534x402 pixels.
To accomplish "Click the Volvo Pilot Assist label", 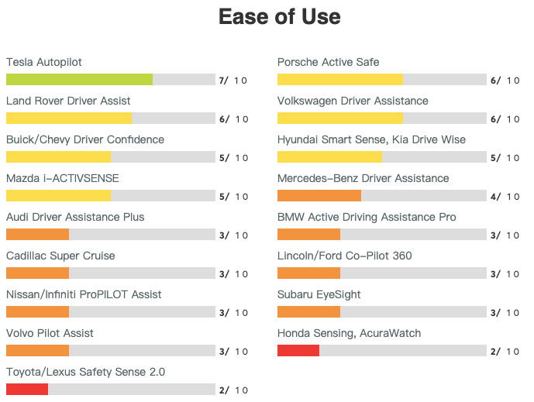I will coord(50,333).
